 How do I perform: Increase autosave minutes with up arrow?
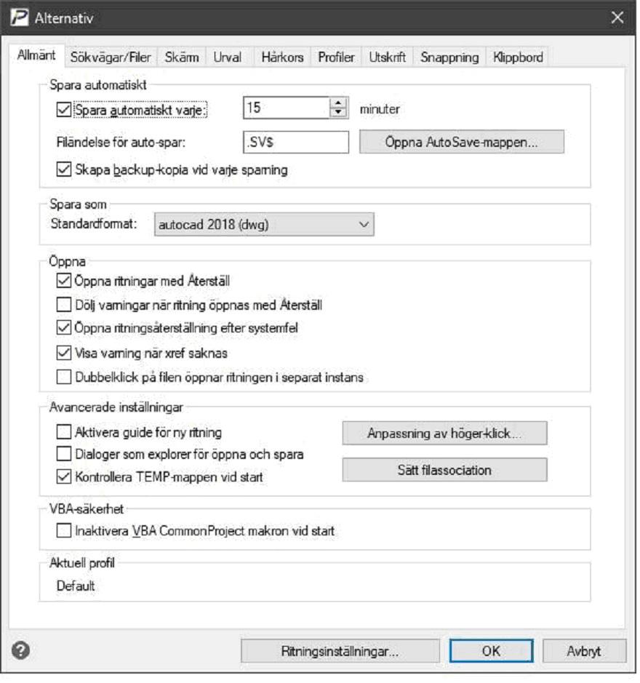340,104
